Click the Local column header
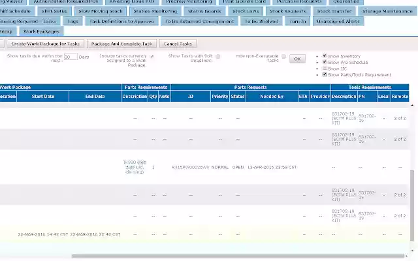This screenshot has width=418, height=261. pyautogui.click(x=383, y=97)
